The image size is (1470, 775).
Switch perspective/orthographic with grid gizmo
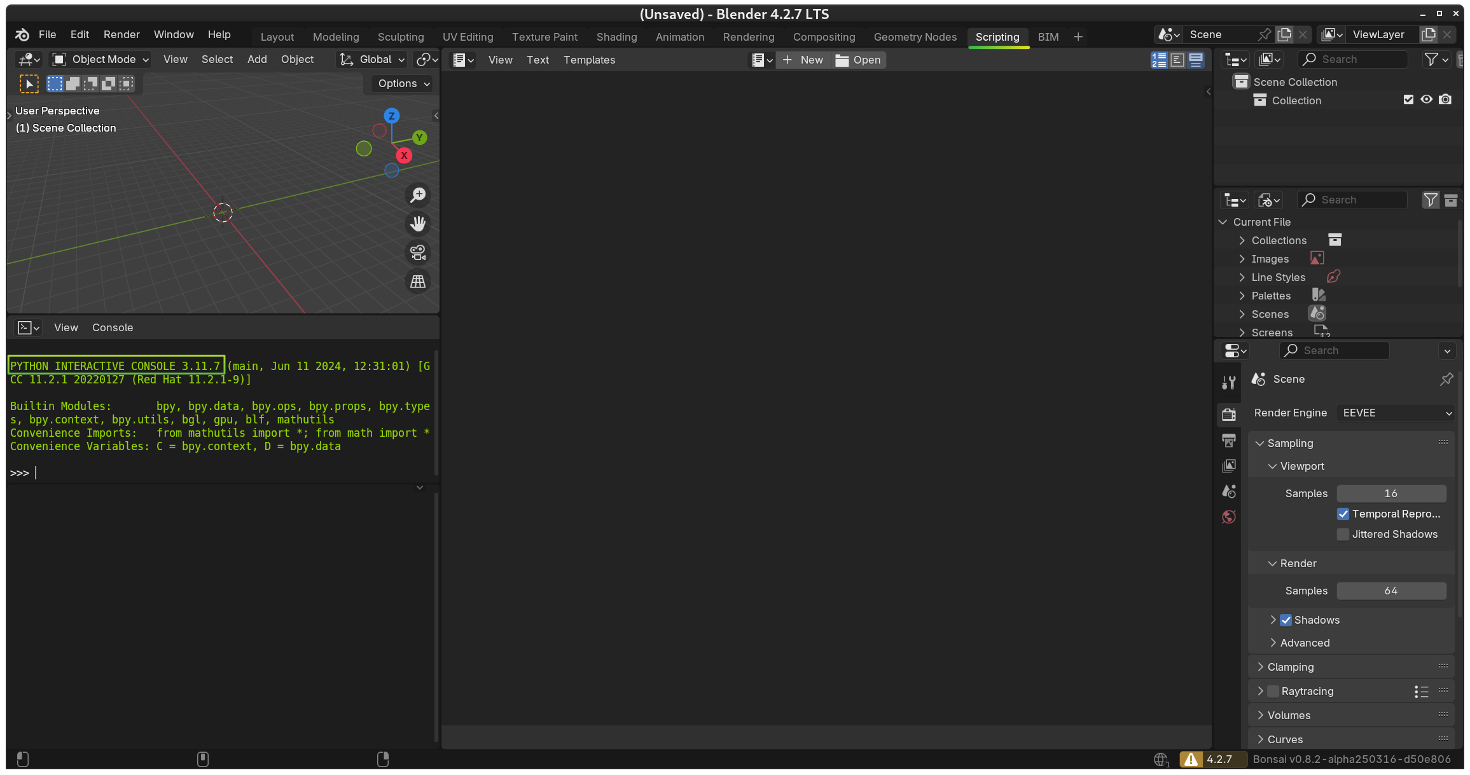pos(418,282)
